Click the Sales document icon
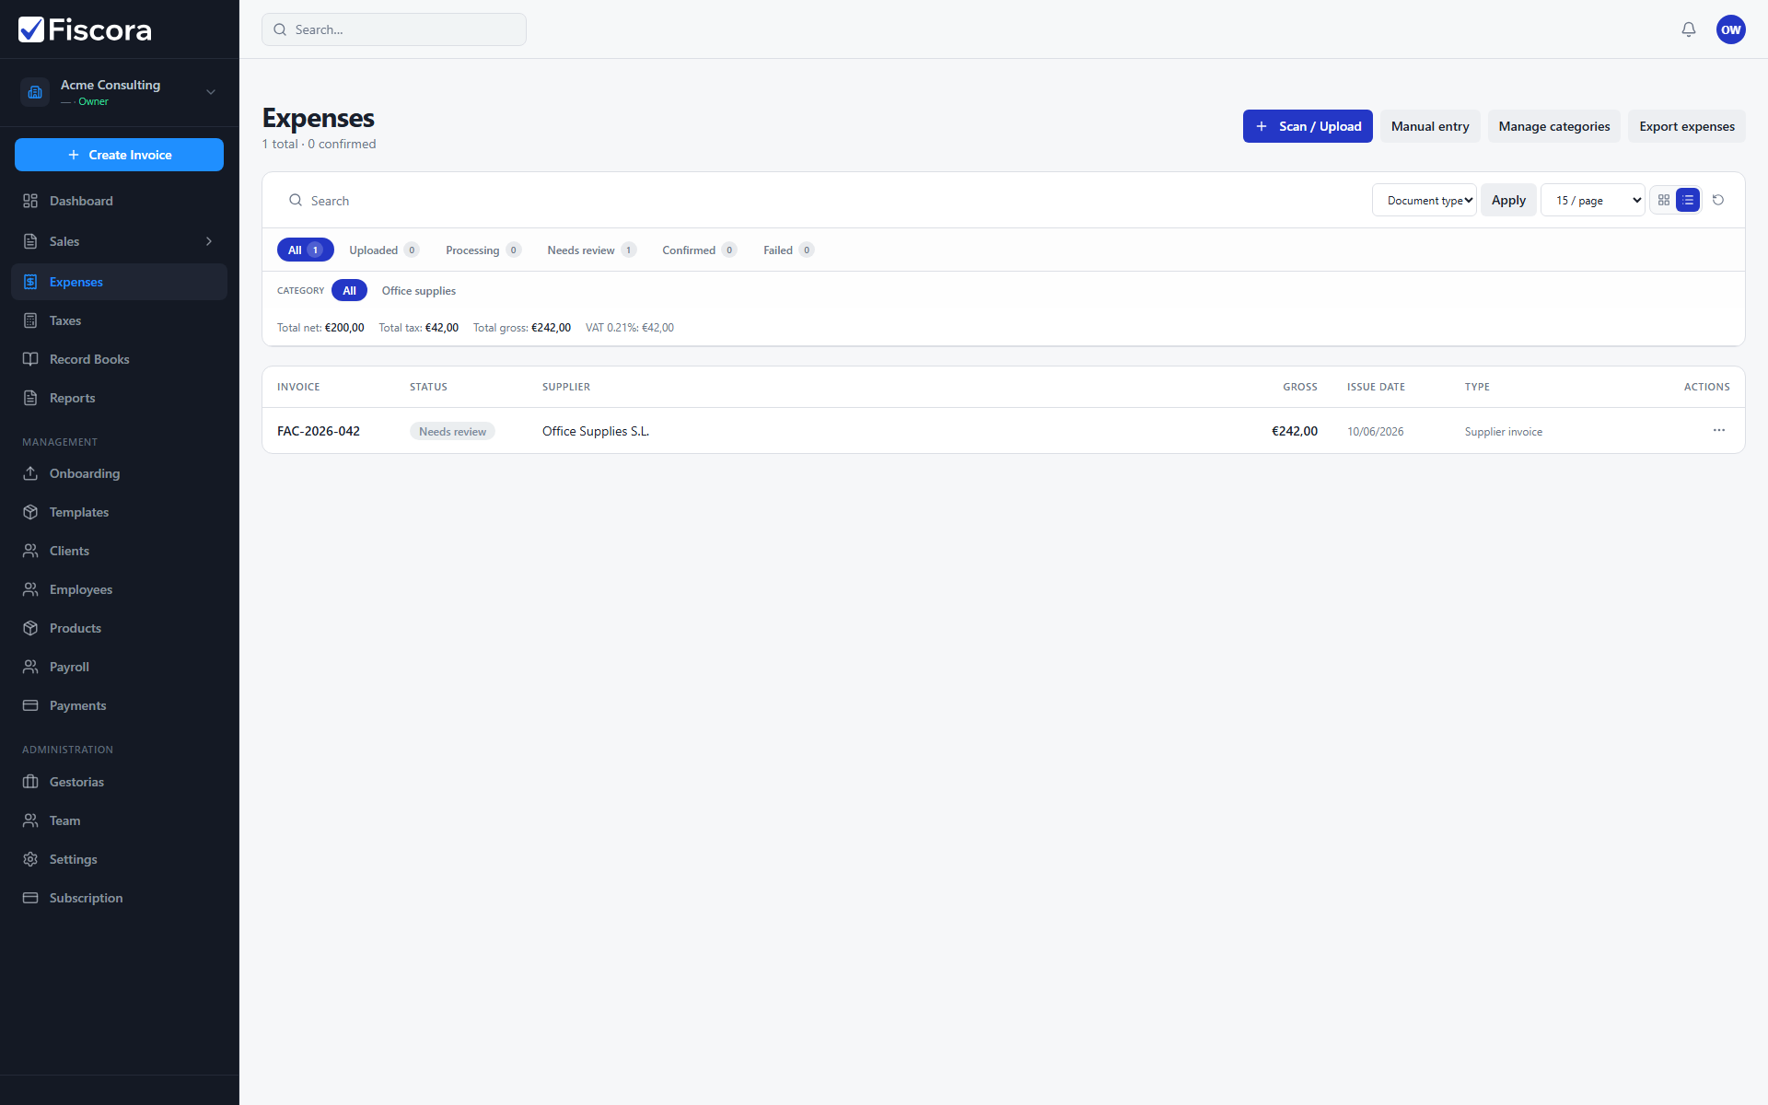The image size is (1768, 1105). [30, 241]
